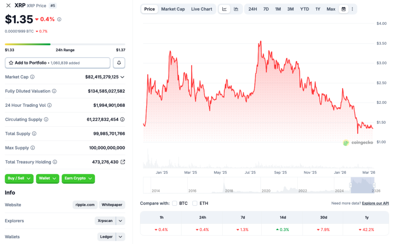Click the Buy / Sell button
The image size is (396, 244).
pos(19,178)
